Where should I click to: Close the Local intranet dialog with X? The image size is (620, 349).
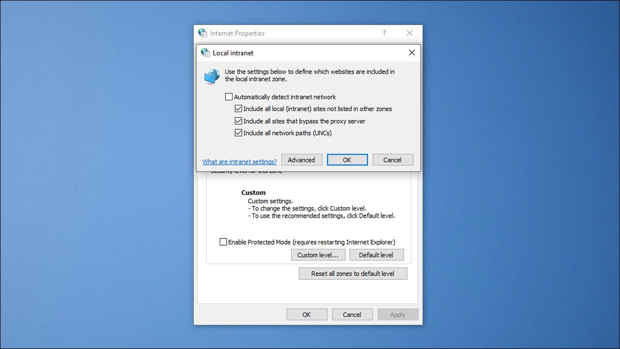tap(412, 53)
